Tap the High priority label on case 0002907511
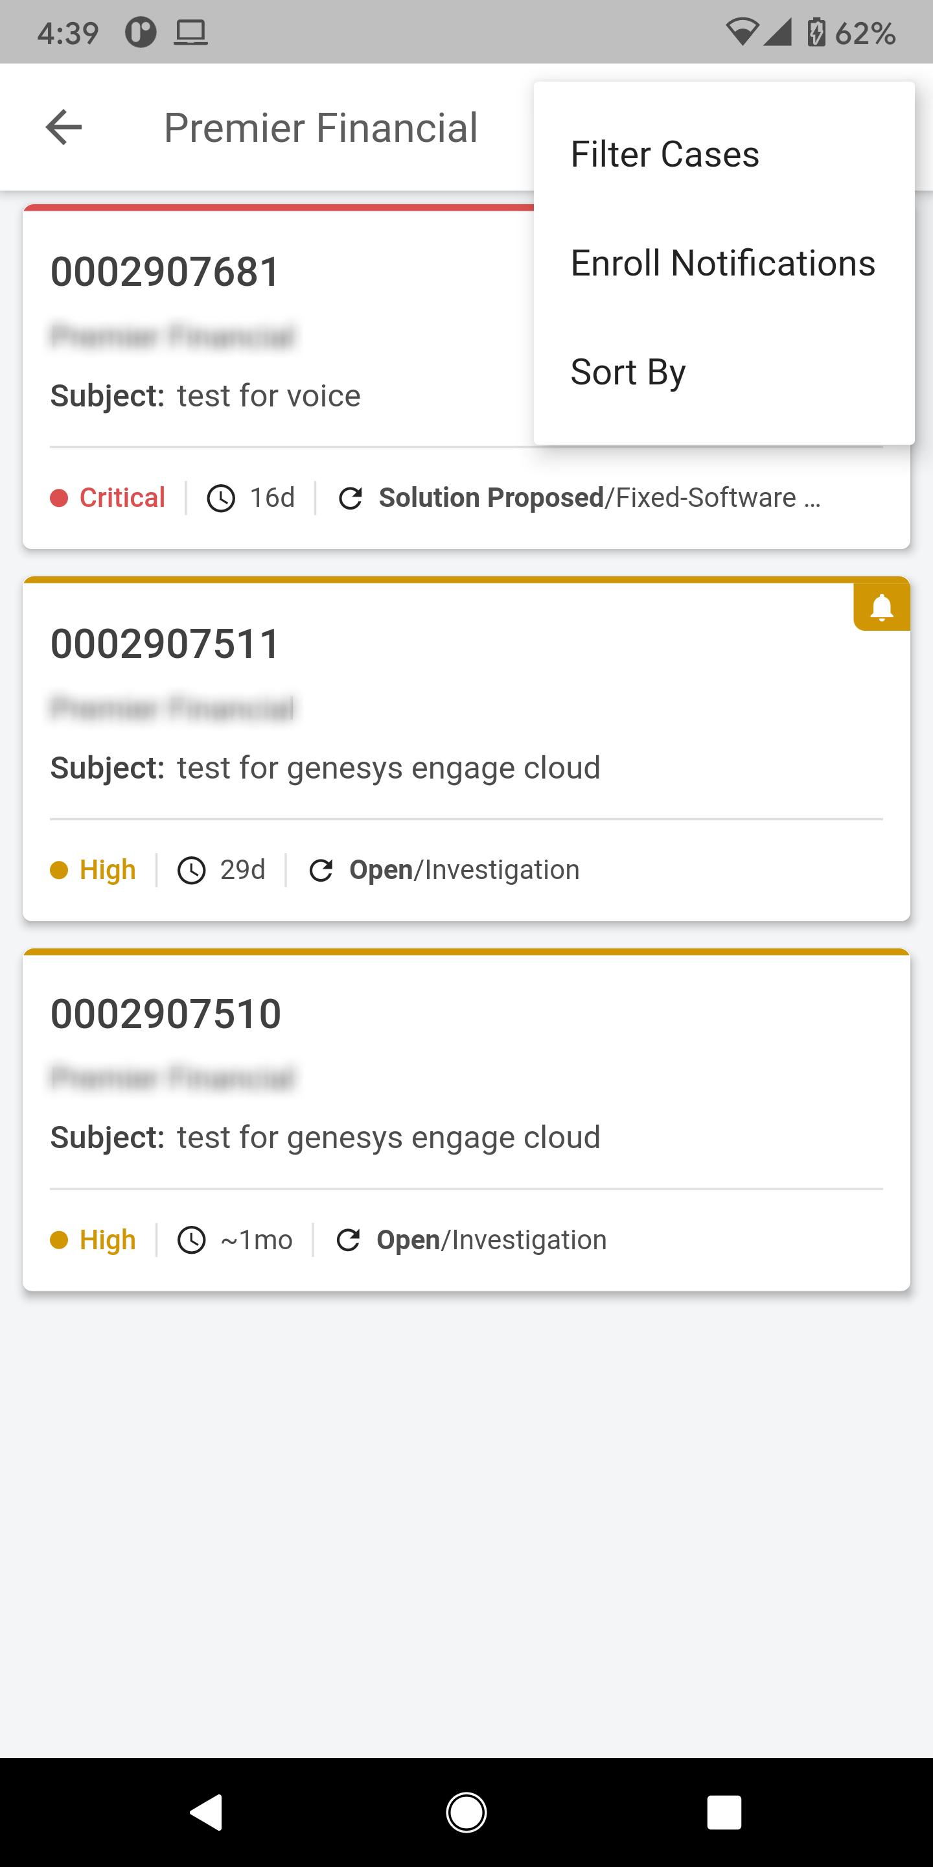This screenshot has width=933, height=1867. (108, 870)
